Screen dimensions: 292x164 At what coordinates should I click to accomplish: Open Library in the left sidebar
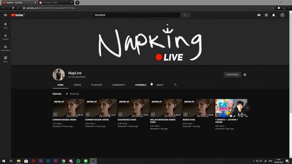(5, 59)
